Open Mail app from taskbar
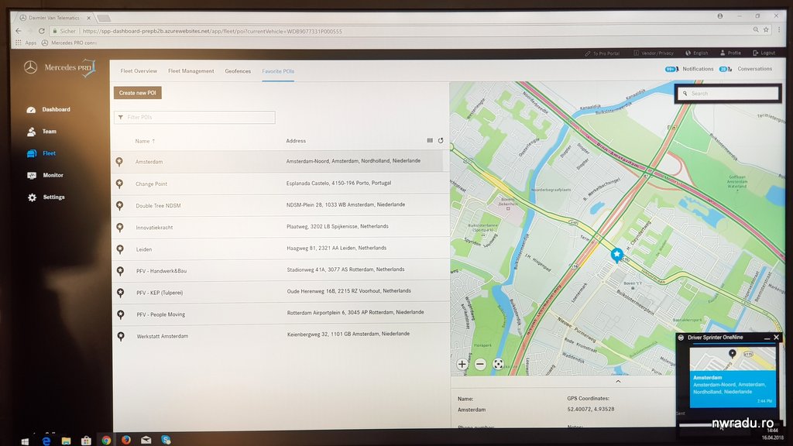Image resolution: width=793 pixels, height=446 pixels. 146,440
